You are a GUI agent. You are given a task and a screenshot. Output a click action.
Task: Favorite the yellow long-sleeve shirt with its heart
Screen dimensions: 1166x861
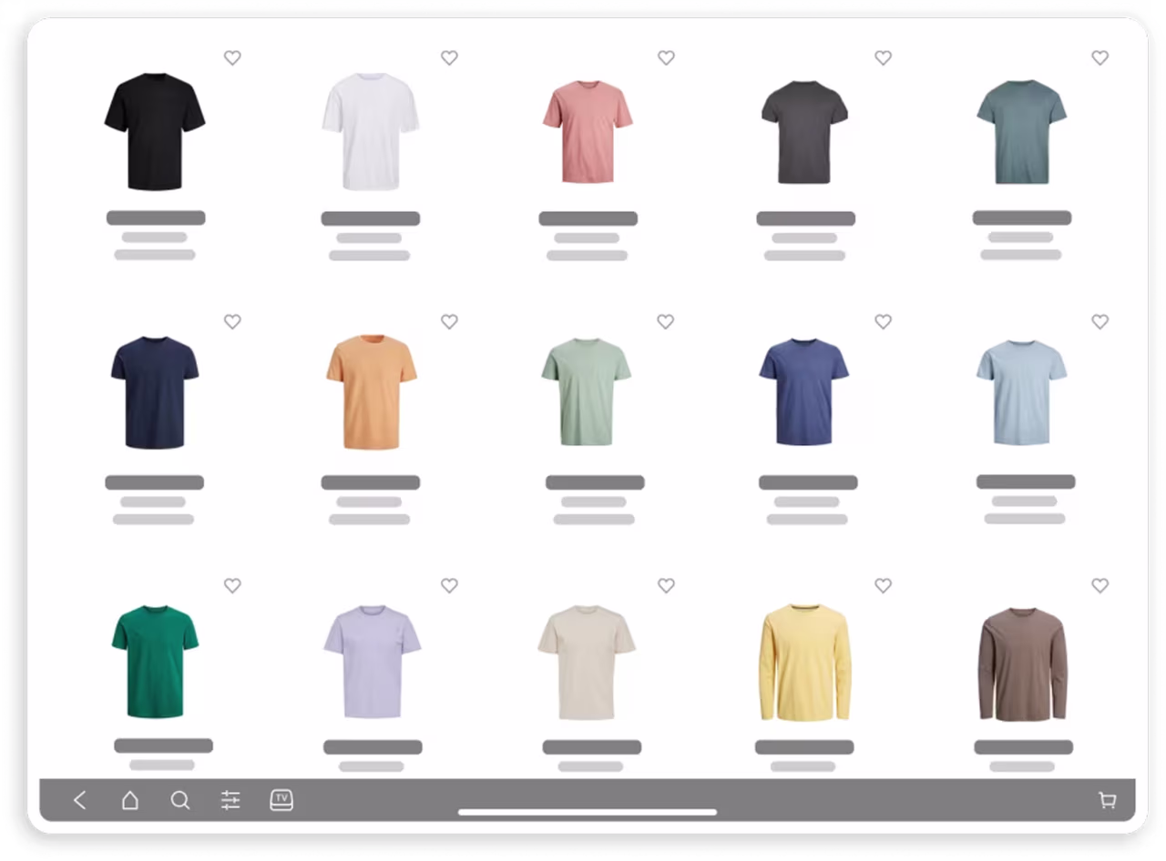tap(883, 585)
